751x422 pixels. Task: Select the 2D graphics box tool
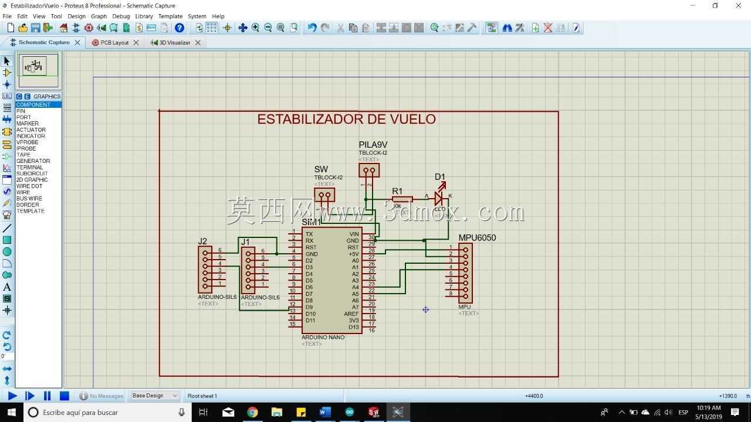[x=7, y=240]
